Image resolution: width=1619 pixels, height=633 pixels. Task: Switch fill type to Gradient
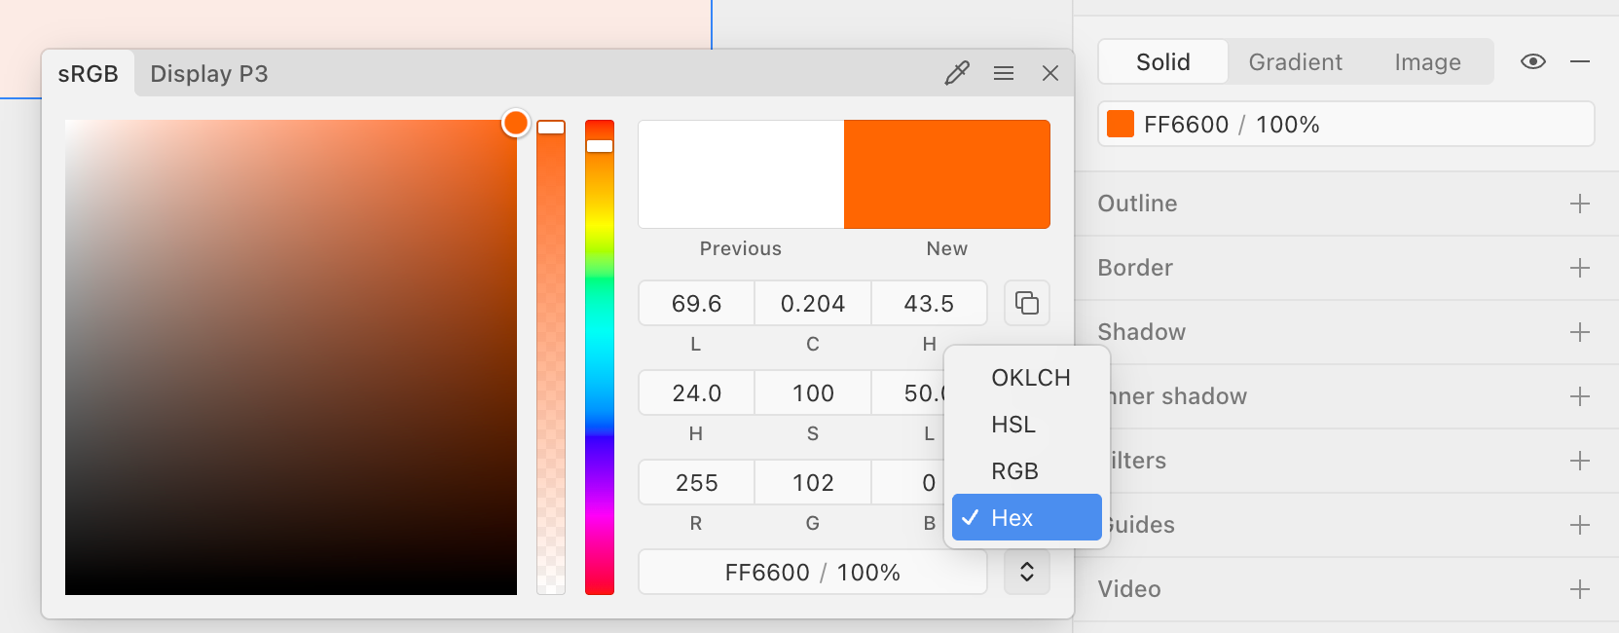tap(1295, 62)
